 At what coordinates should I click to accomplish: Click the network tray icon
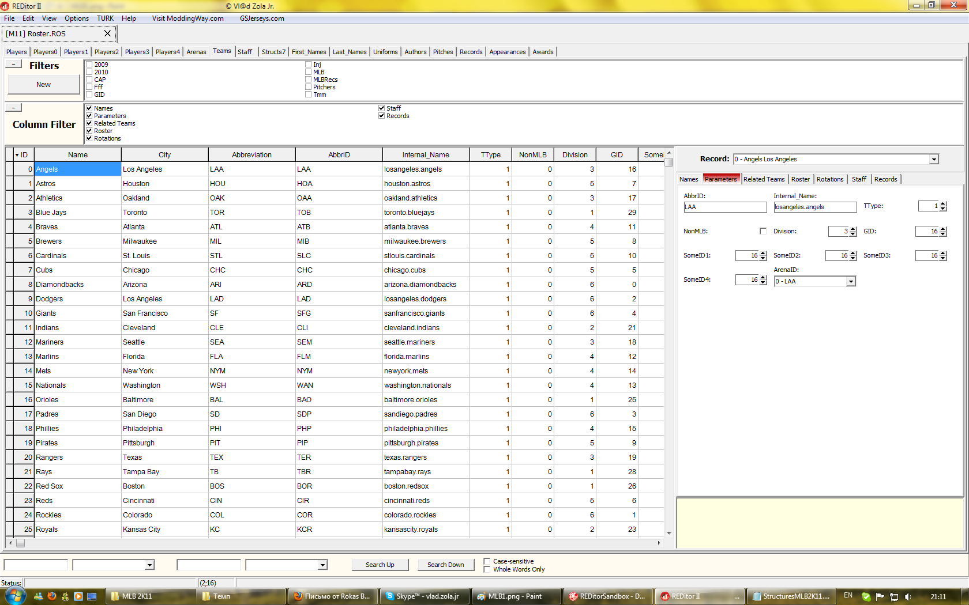(894, 596)
